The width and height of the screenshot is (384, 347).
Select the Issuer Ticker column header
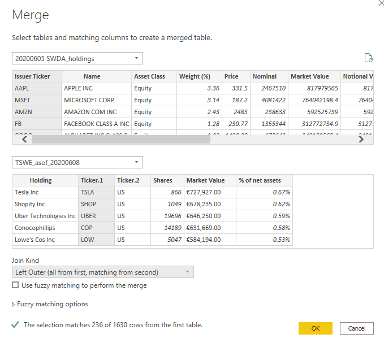point(37,76)
